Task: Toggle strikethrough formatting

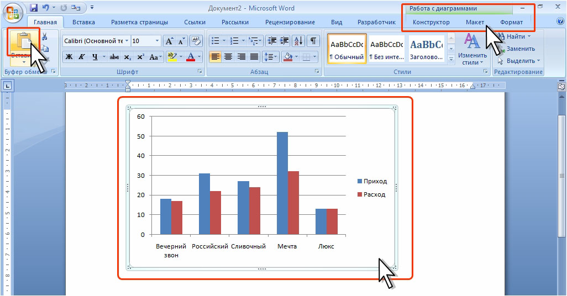Action: point(114,57)
